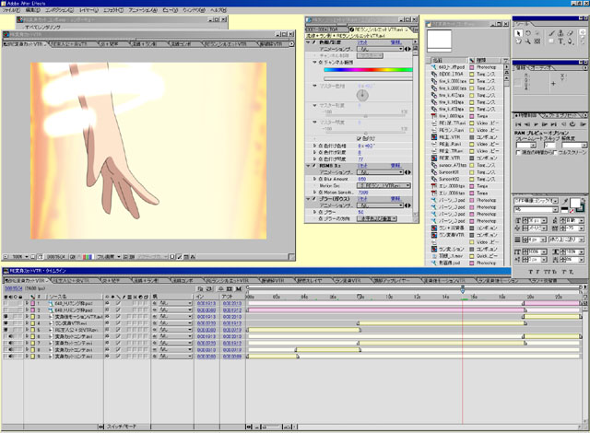Collapse the RSMB 3.x effect group
Screen dimensions: 590x433
(308, 166)
